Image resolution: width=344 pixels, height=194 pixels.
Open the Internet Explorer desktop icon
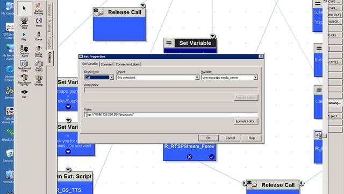click(9, 73)
